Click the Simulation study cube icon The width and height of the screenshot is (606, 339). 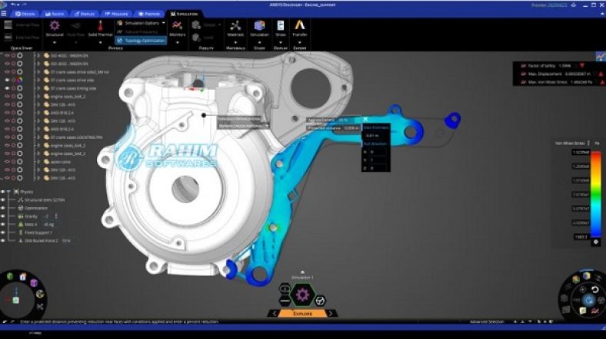[x=259, y=26]
